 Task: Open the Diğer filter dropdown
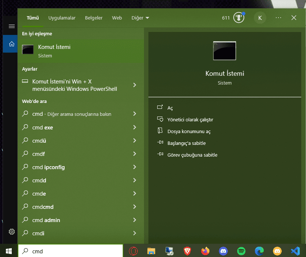[x=140, y=18]
